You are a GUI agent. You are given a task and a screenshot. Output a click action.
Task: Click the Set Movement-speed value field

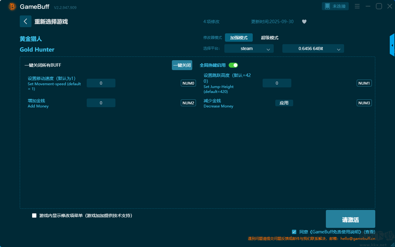pos(101,83)
